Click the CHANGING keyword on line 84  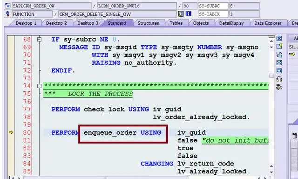pyautogui.click(x=157, y=164)
